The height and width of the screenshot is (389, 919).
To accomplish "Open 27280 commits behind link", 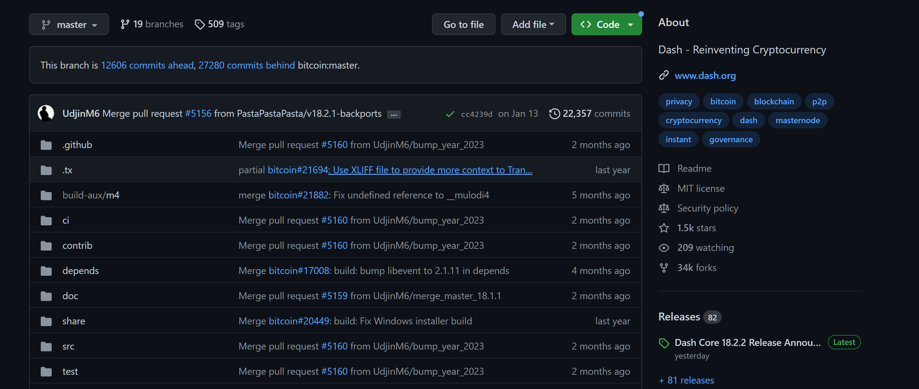I will tap(247, 65).
